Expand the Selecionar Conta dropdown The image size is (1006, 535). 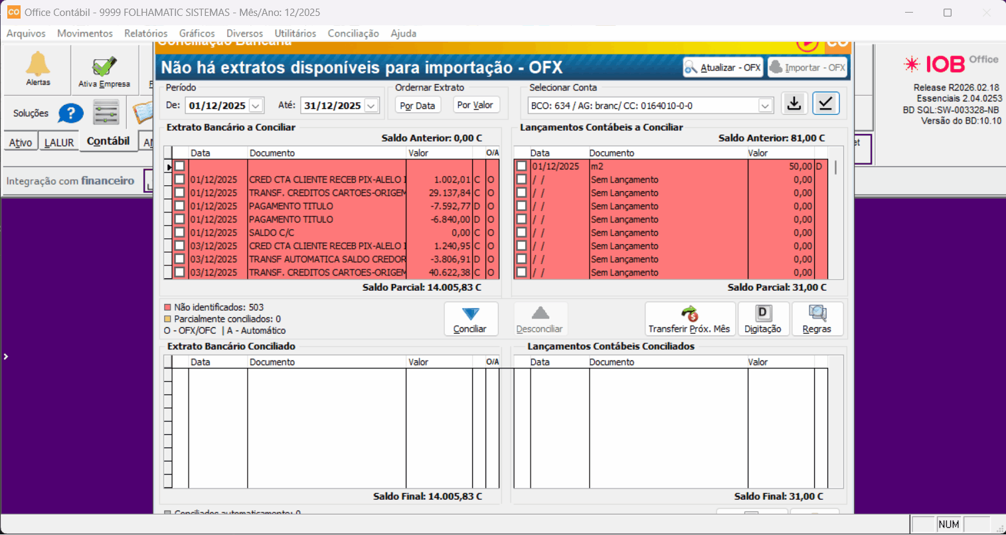click(765, 106)
